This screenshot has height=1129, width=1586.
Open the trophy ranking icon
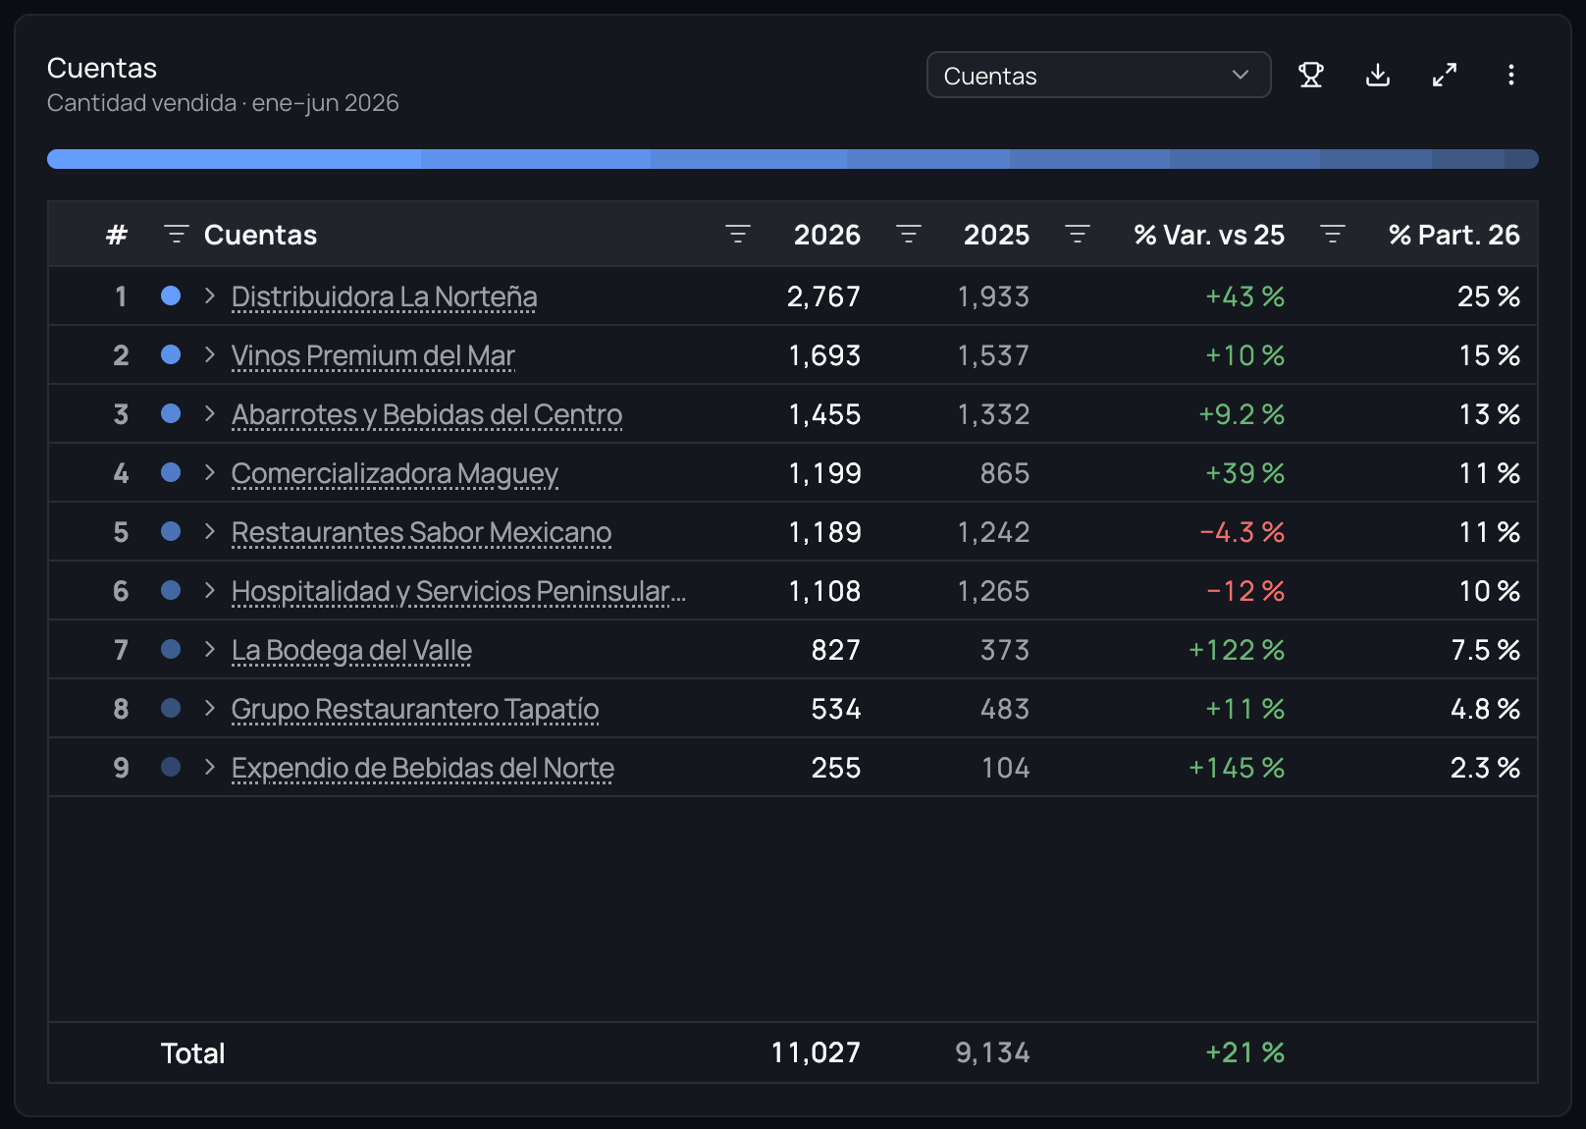pos(1311,75)
